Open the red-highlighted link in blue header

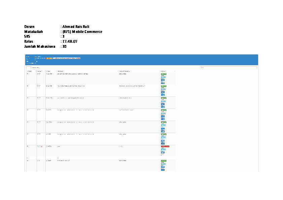coord(67,58)
